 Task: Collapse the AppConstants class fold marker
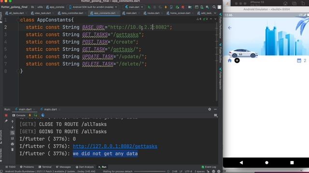pyautogui.click(x=18, y=20)
